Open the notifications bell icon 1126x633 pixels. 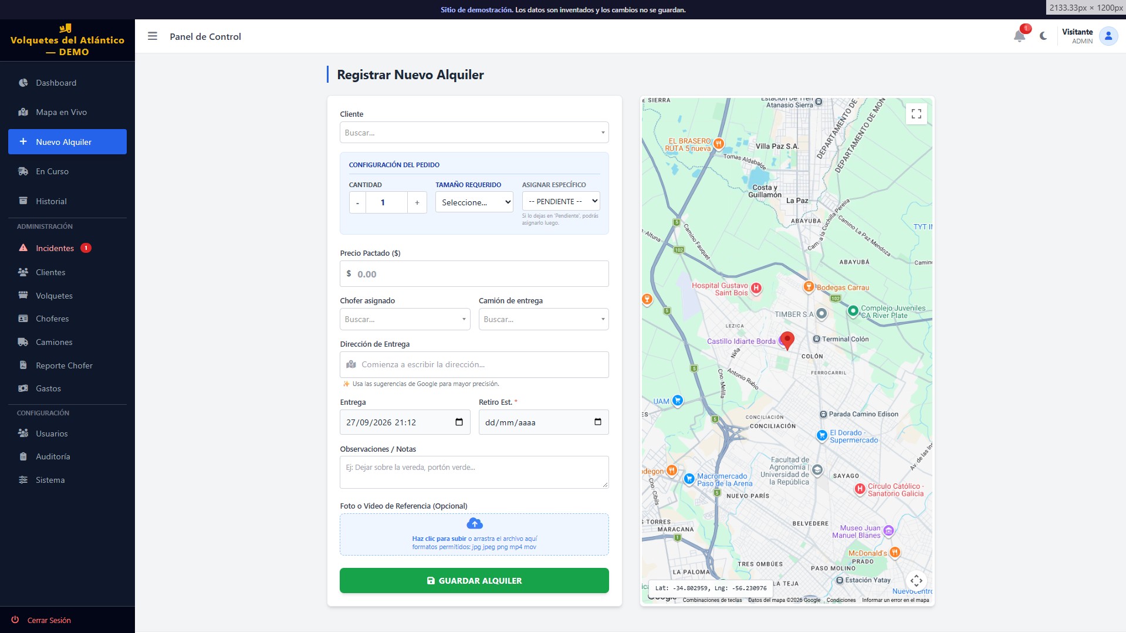point(1020,36)
